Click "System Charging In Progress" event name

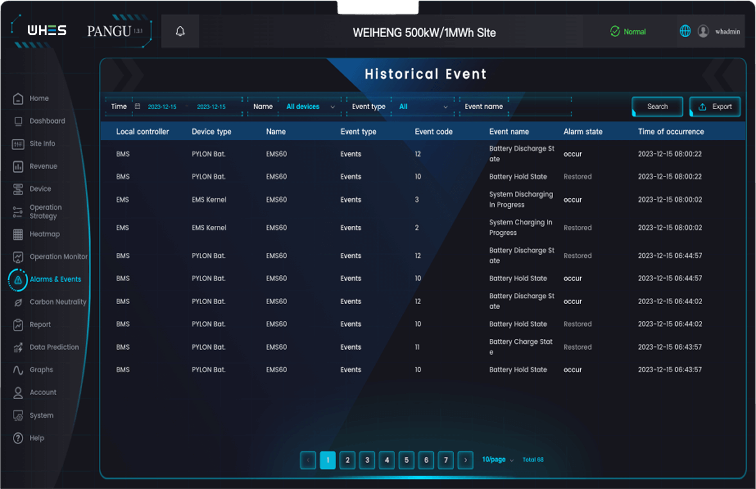521,227
